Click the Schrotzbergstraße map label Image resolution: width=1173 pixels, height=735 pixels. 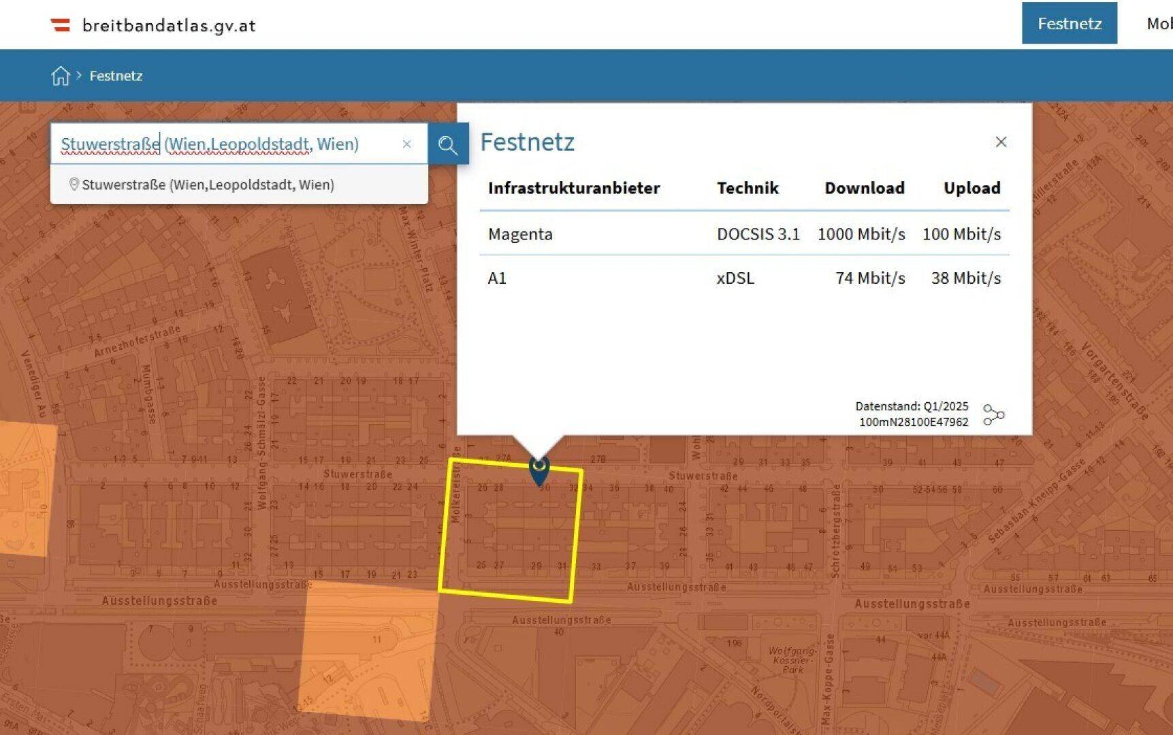point(836,531)
